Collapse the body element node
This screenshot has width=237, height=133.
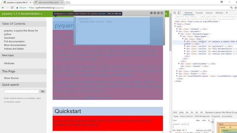pos(175,26)
